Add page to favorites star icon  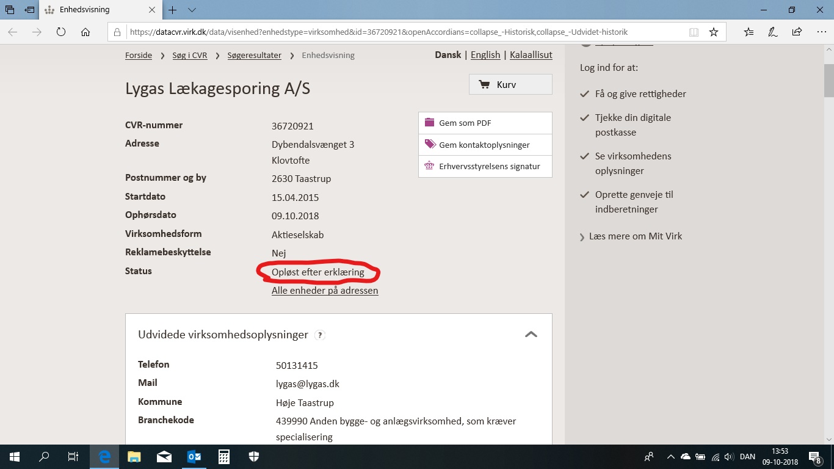[x=713, y=32]
